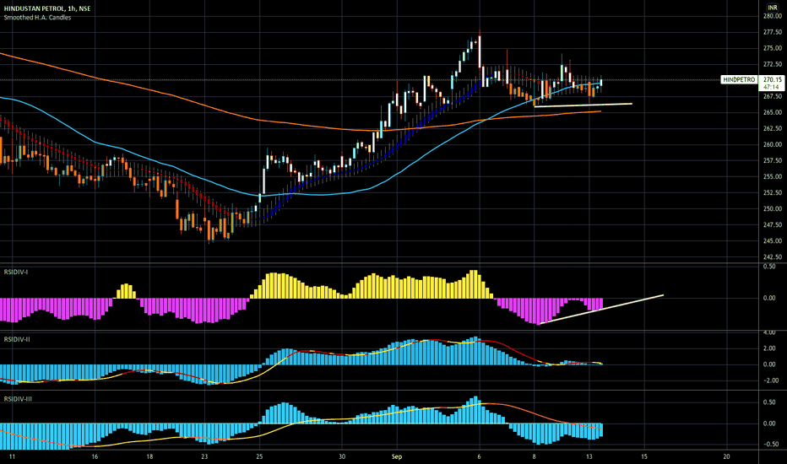Click the 4.00 label on RSIDIV-II scale

(769, 332)
